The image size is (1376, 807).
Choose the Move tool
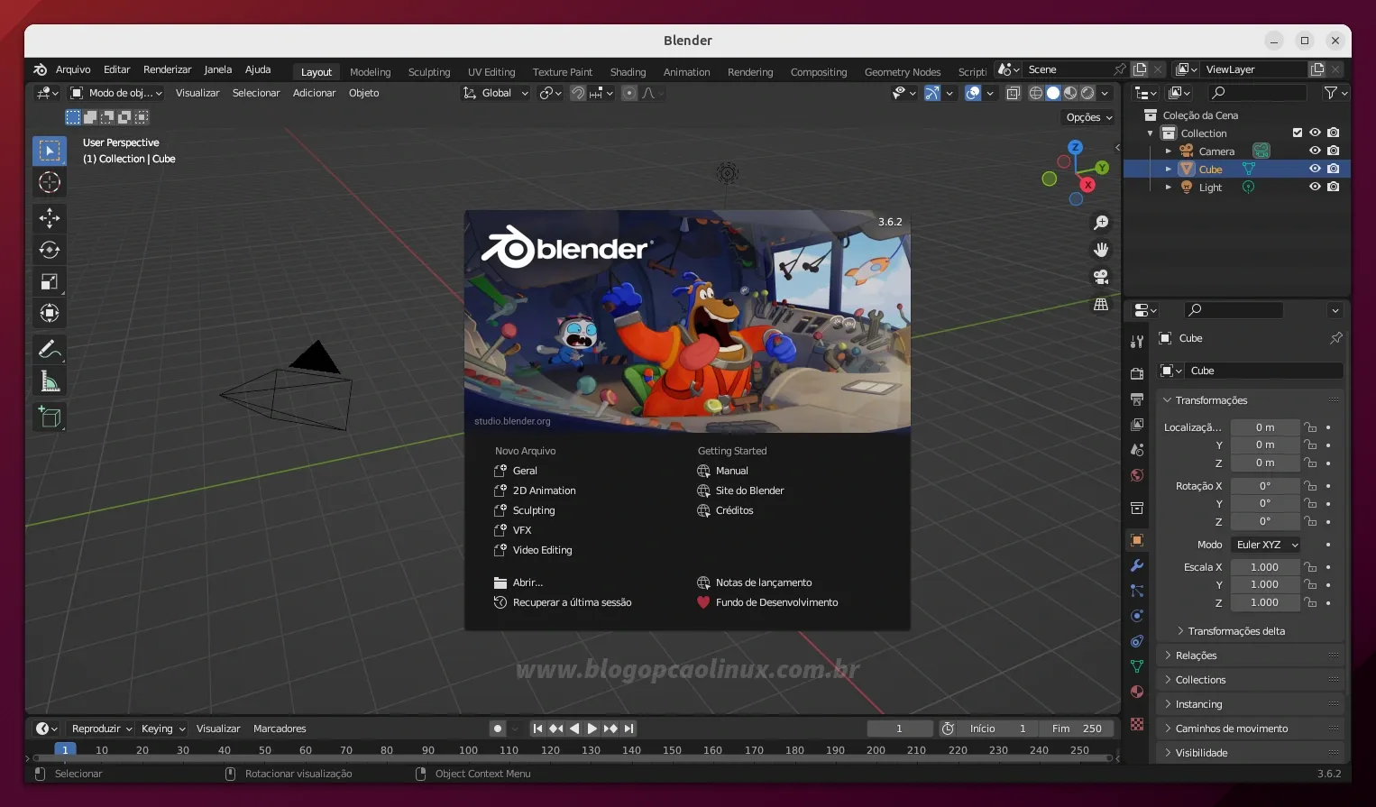50,217
